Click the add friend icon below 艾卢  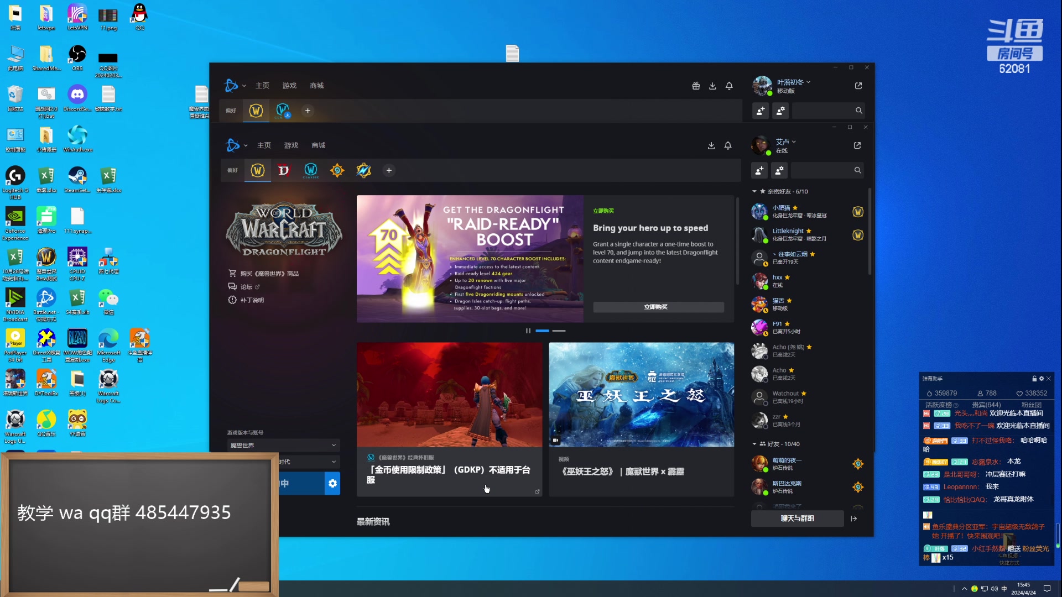759,171
